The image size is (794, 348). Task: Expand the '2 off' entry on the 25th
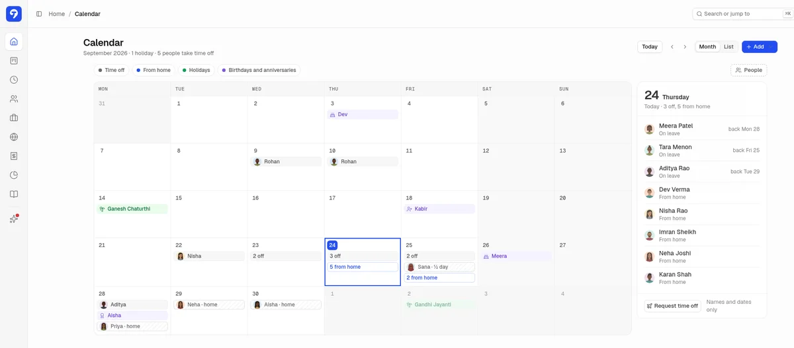439,256
